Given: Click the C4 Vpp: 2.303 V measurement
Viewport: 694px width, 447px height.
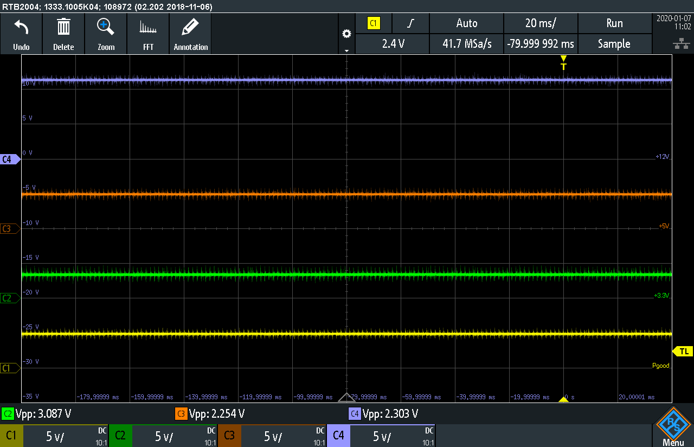Looking at the screenshot, I should pos(383,414).
